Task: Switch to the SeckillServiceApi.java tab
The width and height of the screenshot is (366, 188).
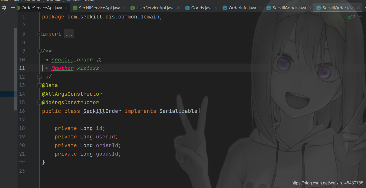Action: [x=99, y=8]
